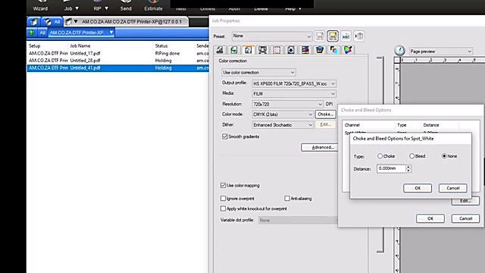Open the green arrow workflow tab icon
This screenshot has width=485, height=273.
pos(234,50)
